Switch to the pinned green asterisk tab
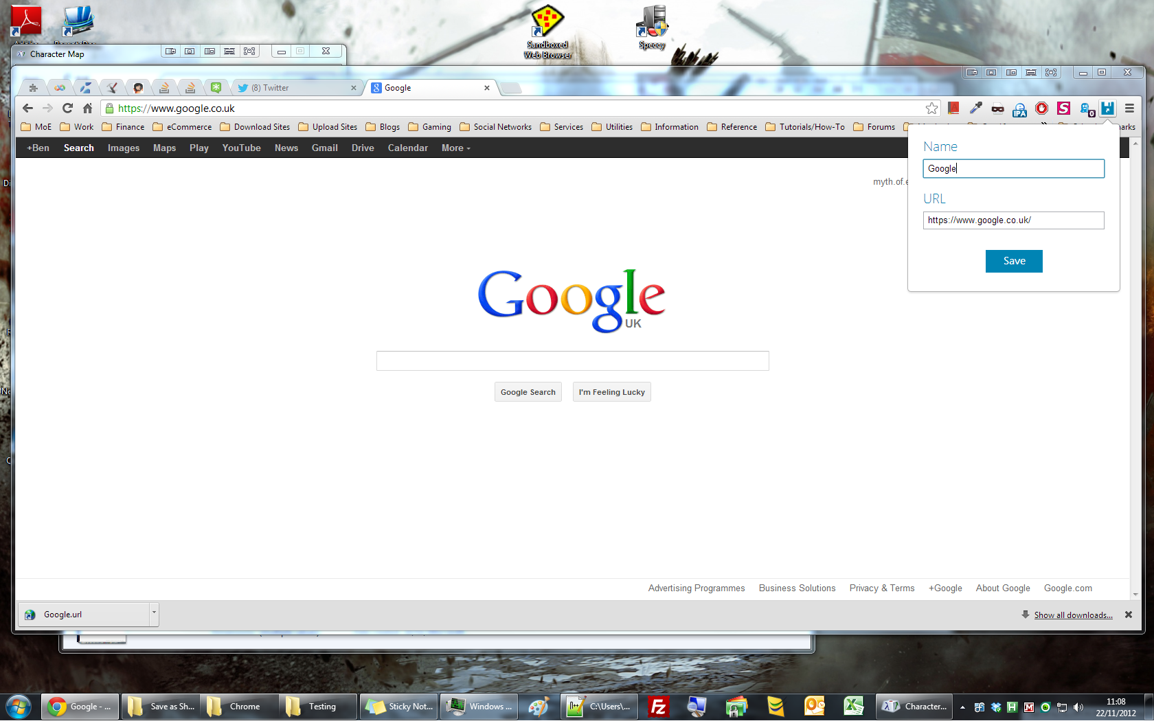1154x721 pixels. [216, 87]
